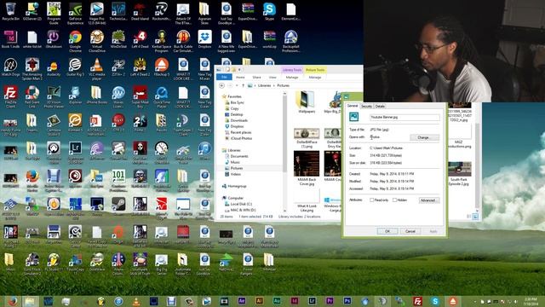Select the General tab in Properties
Image resolution: width=545 pixels, height=307 pixels.
(x=353, y=106)
